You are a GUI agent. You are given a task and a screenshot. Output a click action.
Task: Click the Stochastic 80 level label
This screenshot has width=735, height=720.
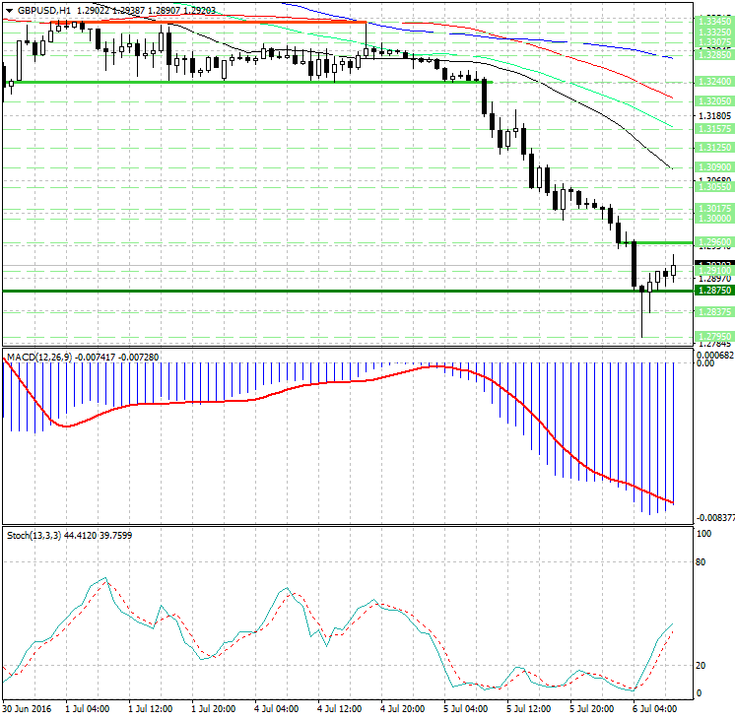(703, 563)
